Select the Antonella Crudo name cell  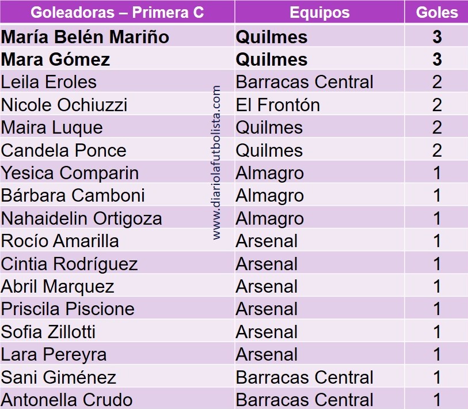tap(67, 400)
